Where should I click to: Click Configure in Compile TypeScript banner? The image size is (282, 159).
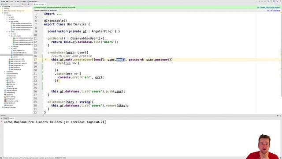click(277, 11)
